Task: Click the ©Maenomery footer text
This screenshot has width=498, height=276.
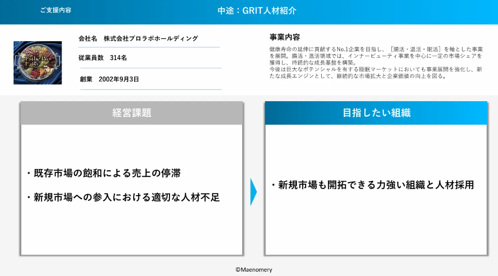Action: (x=254, y=270)
